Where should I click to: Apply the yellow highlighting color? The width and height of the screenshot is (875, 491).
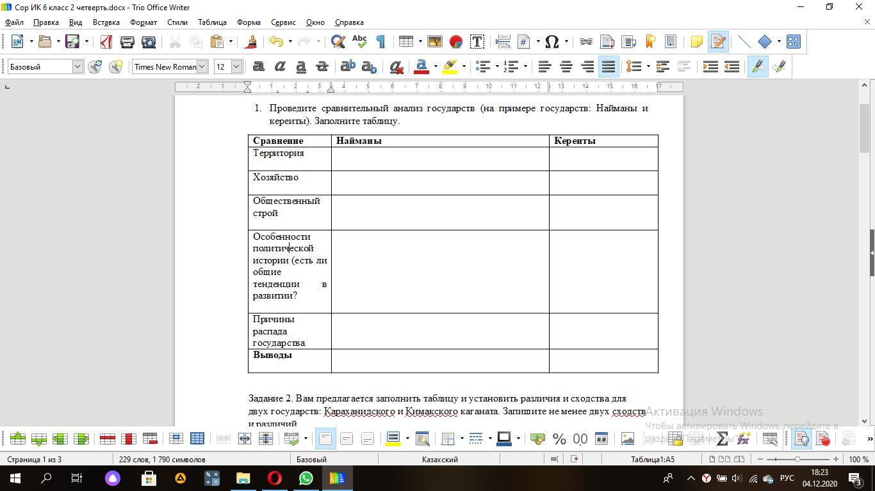pos(450,66)
